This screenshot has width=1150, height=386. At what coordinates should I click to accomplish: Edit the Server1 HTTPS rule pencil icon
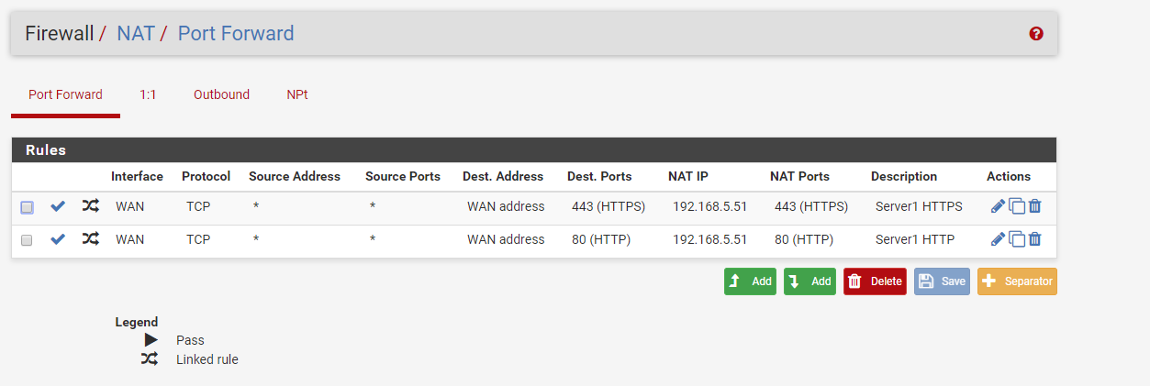pos(998,206)
